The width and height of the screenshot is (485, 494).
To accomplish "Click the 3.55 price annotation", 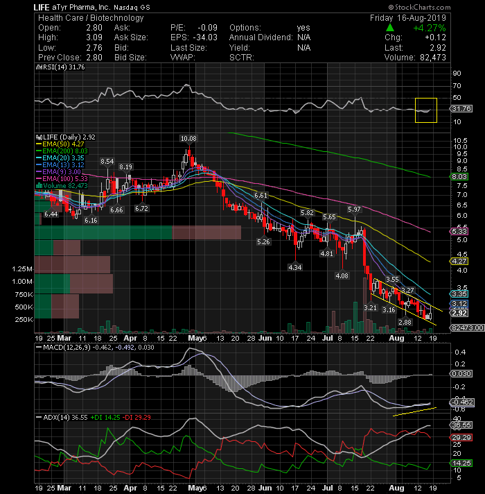I will click(392, 279).
